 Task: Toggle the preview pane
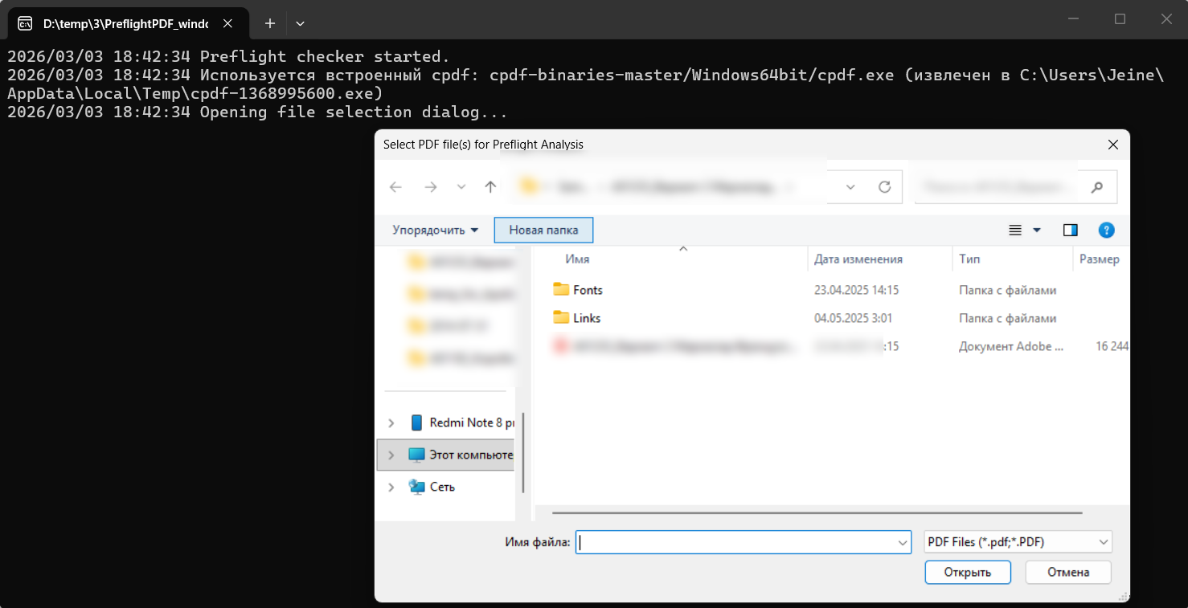(x=1070, y=230)
